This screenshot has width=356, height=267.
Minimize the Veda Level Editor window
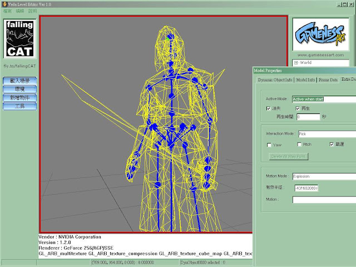point(339,4)
